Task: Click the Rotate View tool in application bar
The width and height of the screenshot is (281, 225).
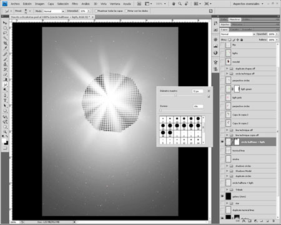Action: (x=187, y=4)
